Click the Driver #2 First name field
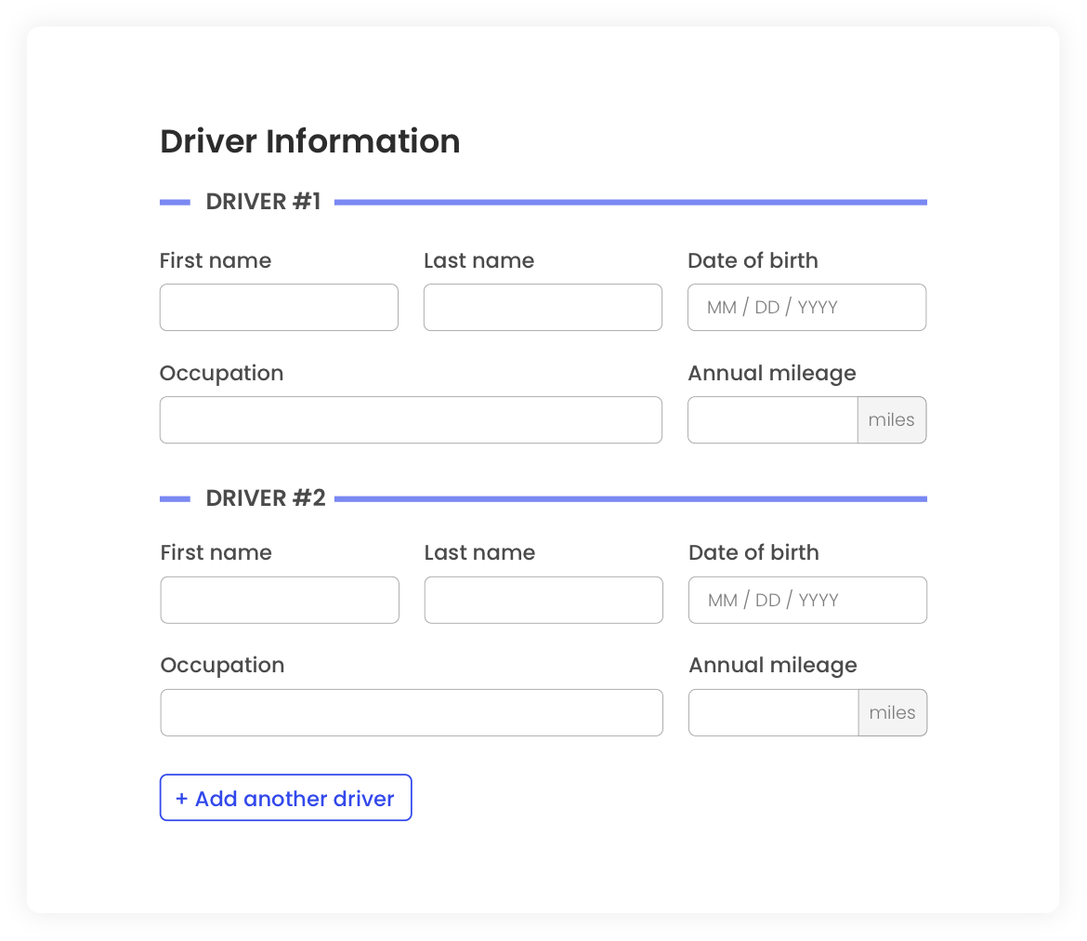This screenshot has width=1087, height=941. click(280, 600)
